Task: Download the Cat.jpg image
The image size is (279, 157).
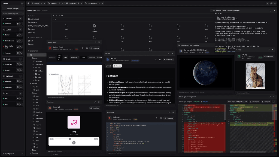Action: (268, 56)
